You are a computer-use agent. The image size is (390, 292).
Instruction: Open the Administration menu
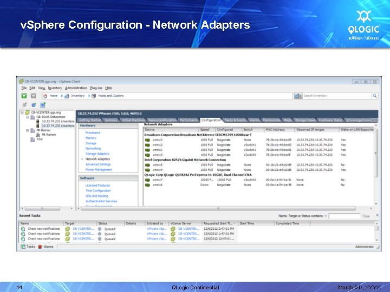76,88
